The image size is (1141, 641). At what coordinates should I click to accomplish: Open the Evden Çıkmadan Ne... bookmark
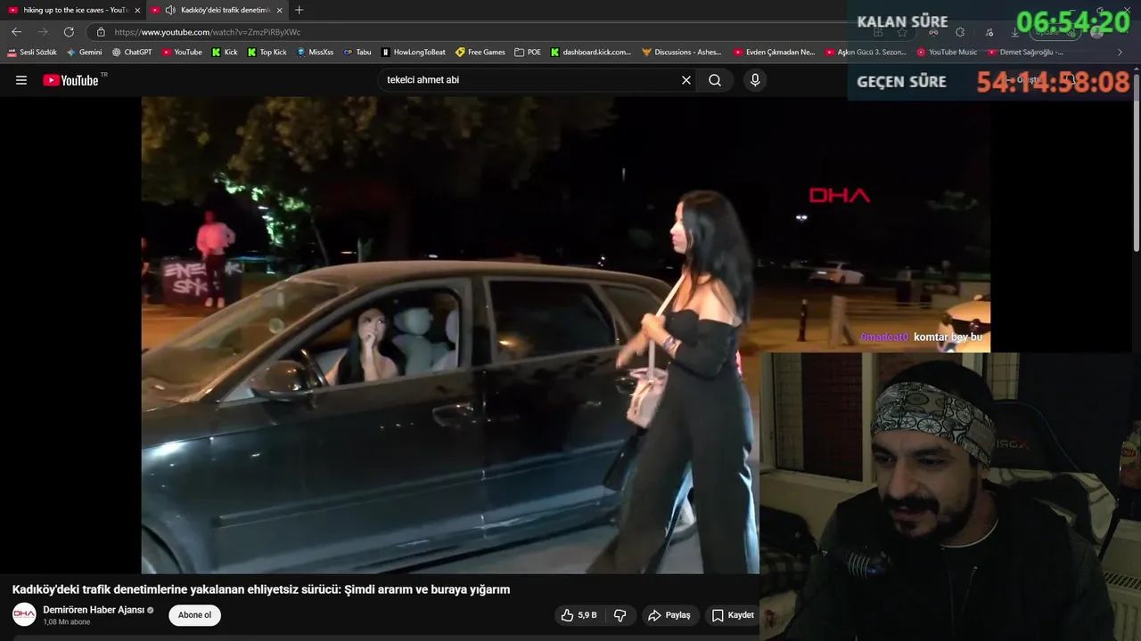pyautogui.click(x=774, y=53)
